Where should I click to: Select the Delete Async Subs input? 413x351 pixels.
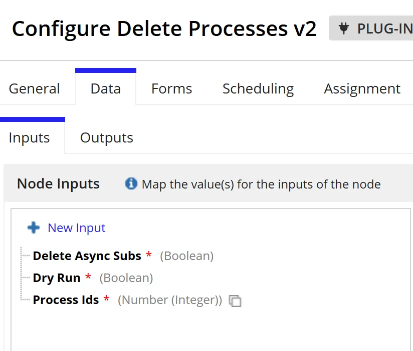87,255
